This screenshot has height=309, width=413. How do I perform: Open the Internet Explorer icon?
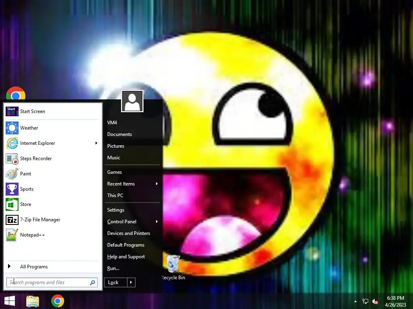pyautogui.click(x=12, y=143)
